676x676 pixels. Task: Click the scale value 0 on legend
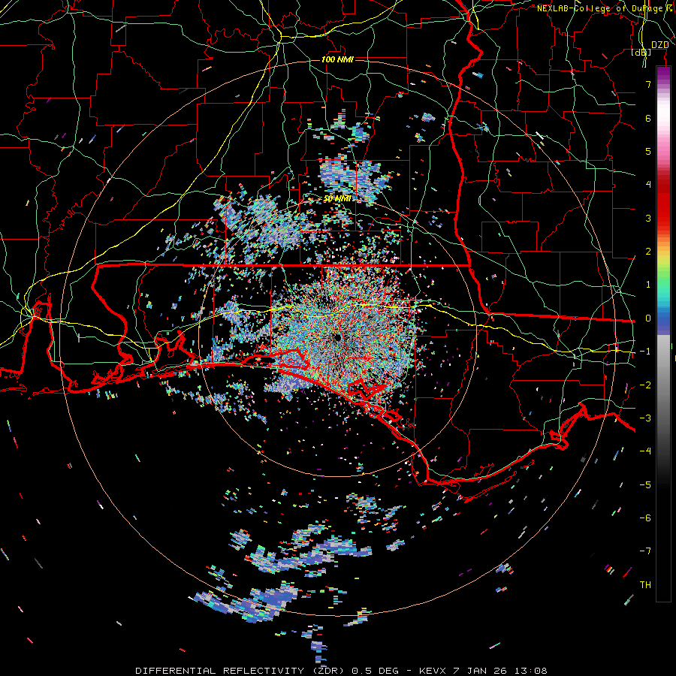pos(648,318)
